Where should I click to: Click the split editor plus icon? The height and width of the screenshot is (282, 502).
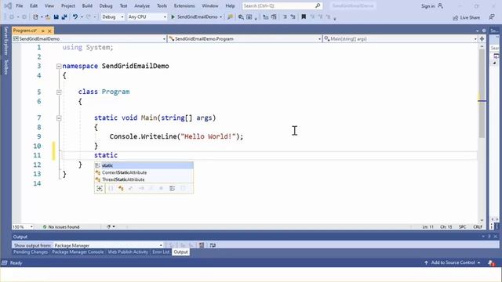[482, 38]
